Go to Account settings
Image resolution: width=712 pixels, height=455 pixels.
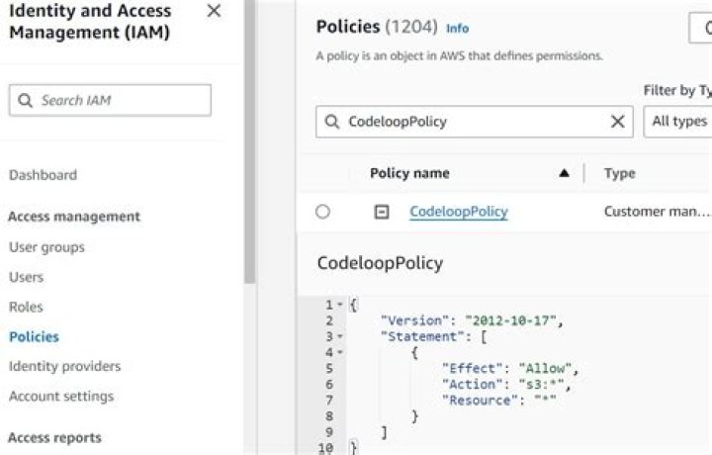[x=61, y=397]
